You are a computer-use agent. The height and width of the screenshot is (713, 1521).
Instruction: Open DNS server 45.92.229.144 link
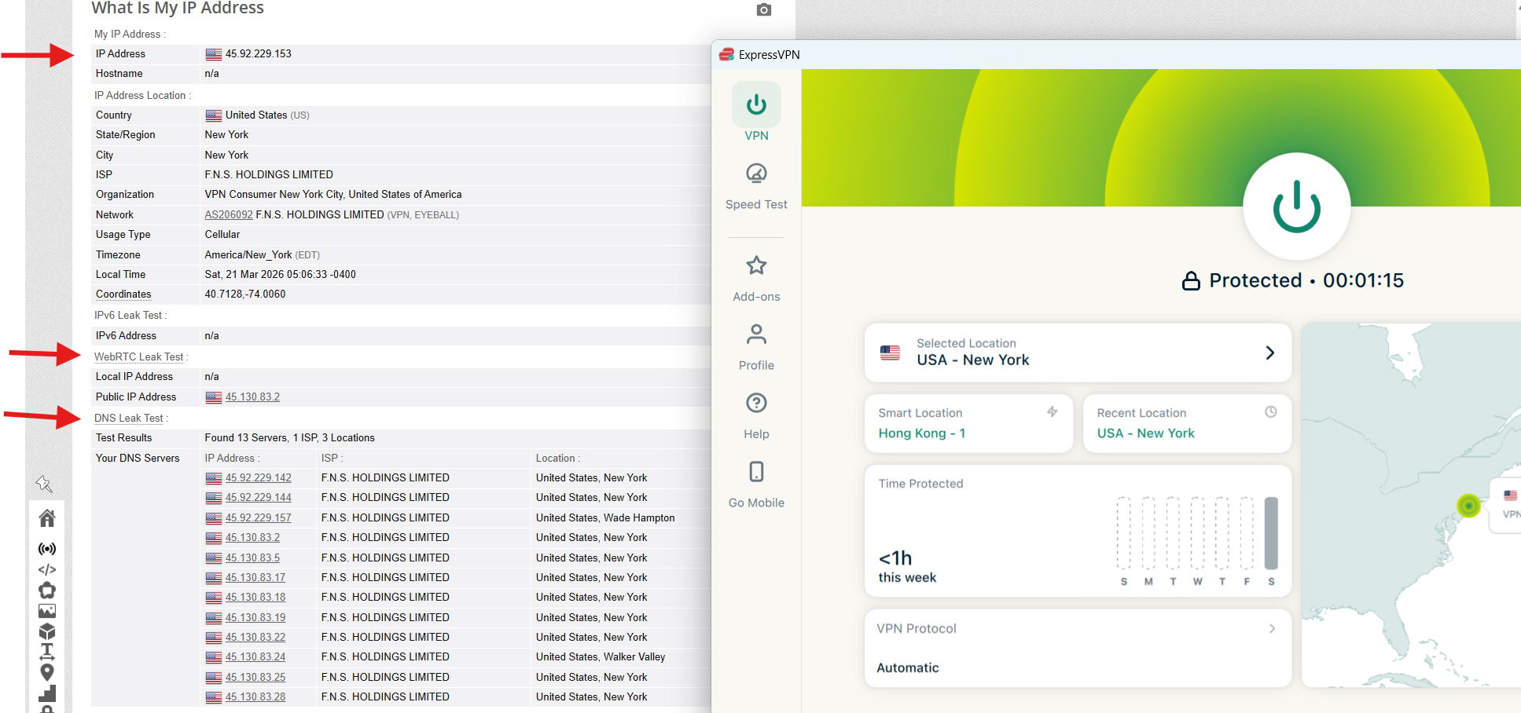click(x=258, y=497)
